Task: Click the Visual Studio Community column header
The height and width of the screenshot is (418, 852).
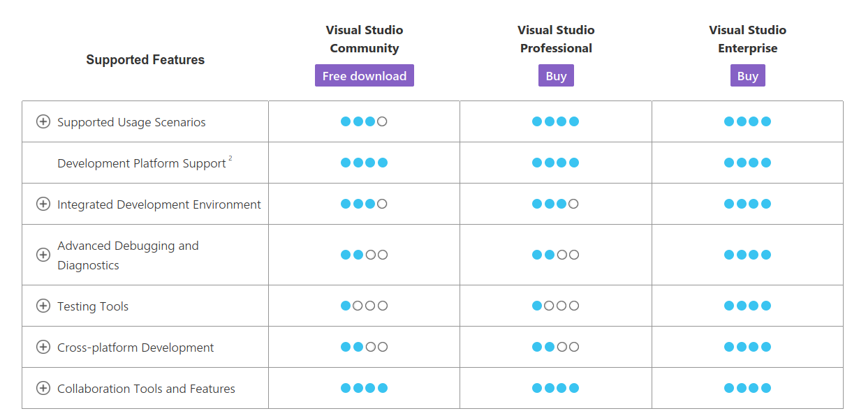Action: (x=364, y=39)
